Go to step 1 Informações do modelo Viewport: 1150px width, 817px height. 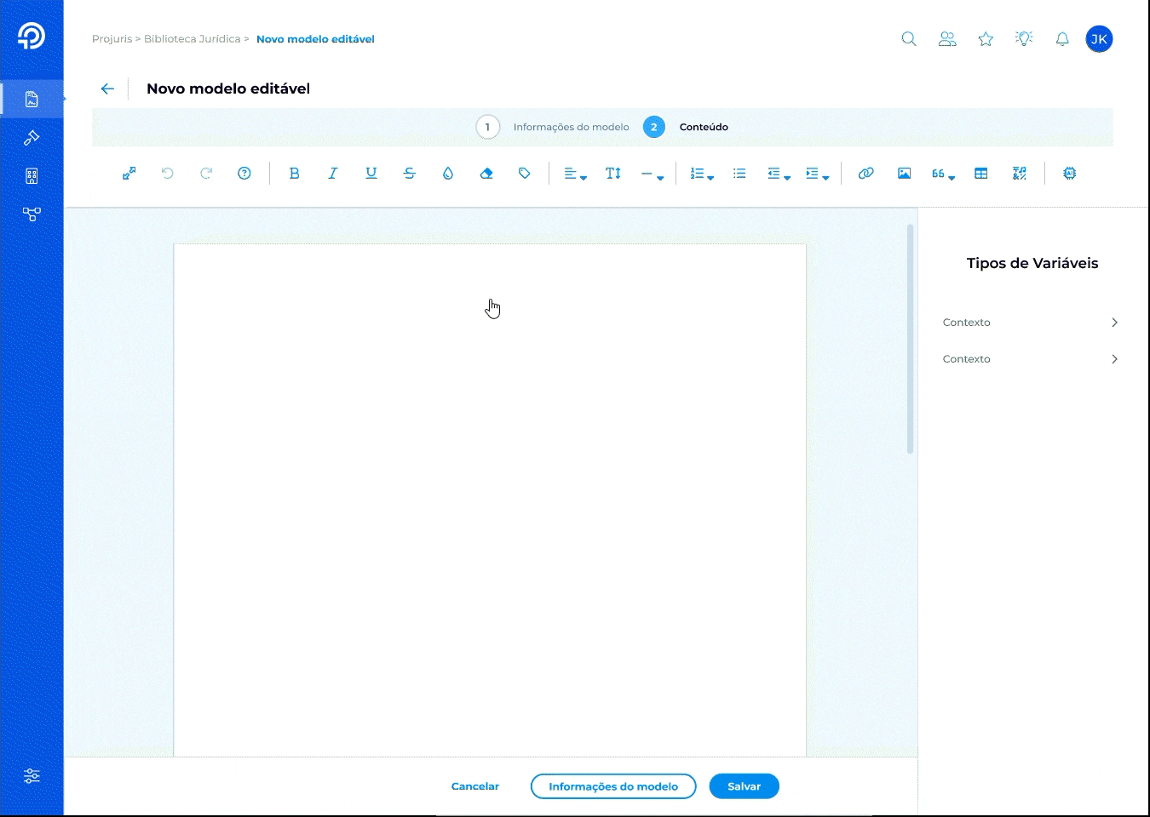[487, 127]
